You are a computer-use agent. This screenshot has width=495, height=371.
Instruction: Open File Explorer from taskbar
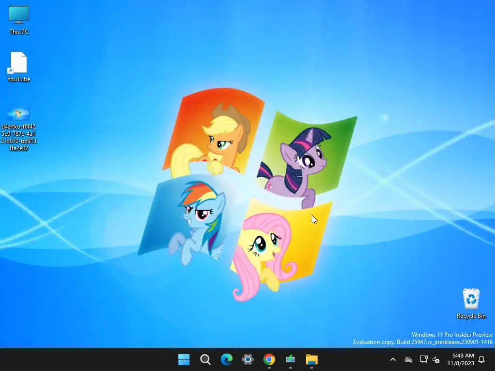pyautogui.click(x=312, y=359)
